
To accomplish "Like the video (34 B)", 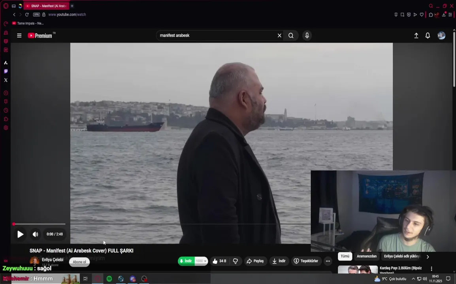I will click(x=220, y=261).
